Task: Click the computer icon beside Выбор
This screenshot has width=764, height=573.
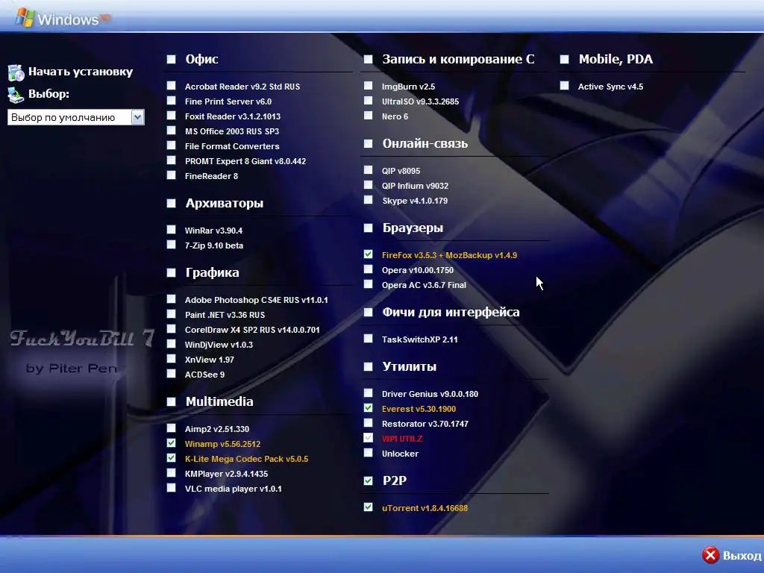Action: [16, 95]
